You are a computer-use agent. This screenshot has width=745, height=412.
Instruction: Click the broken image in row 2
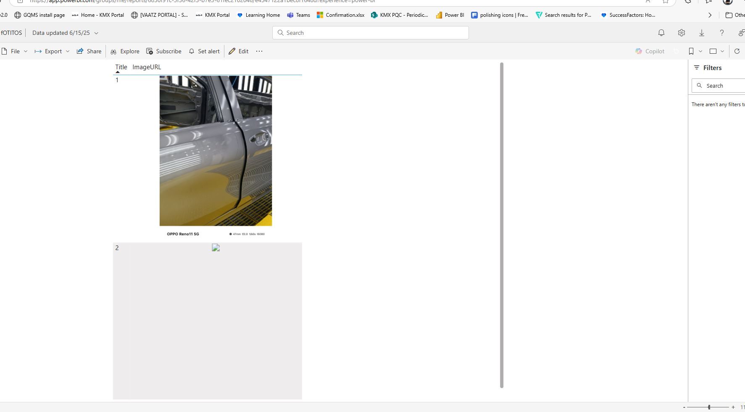click(x=216, y=248)
